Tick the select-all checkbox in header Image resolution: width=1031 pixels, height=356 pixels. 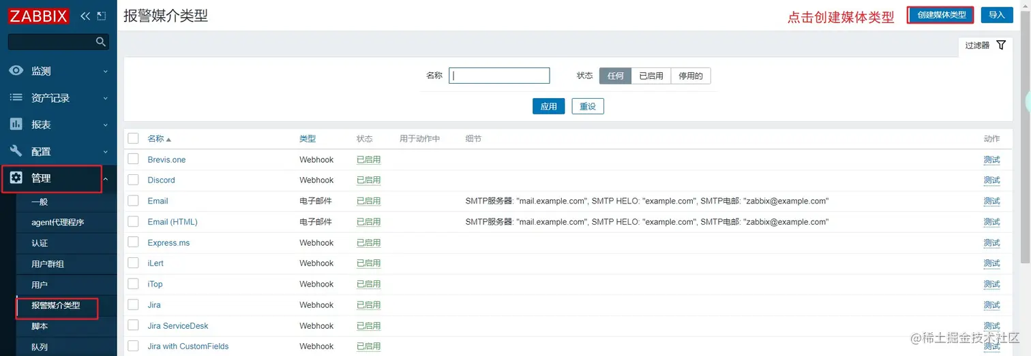(133, 138)
